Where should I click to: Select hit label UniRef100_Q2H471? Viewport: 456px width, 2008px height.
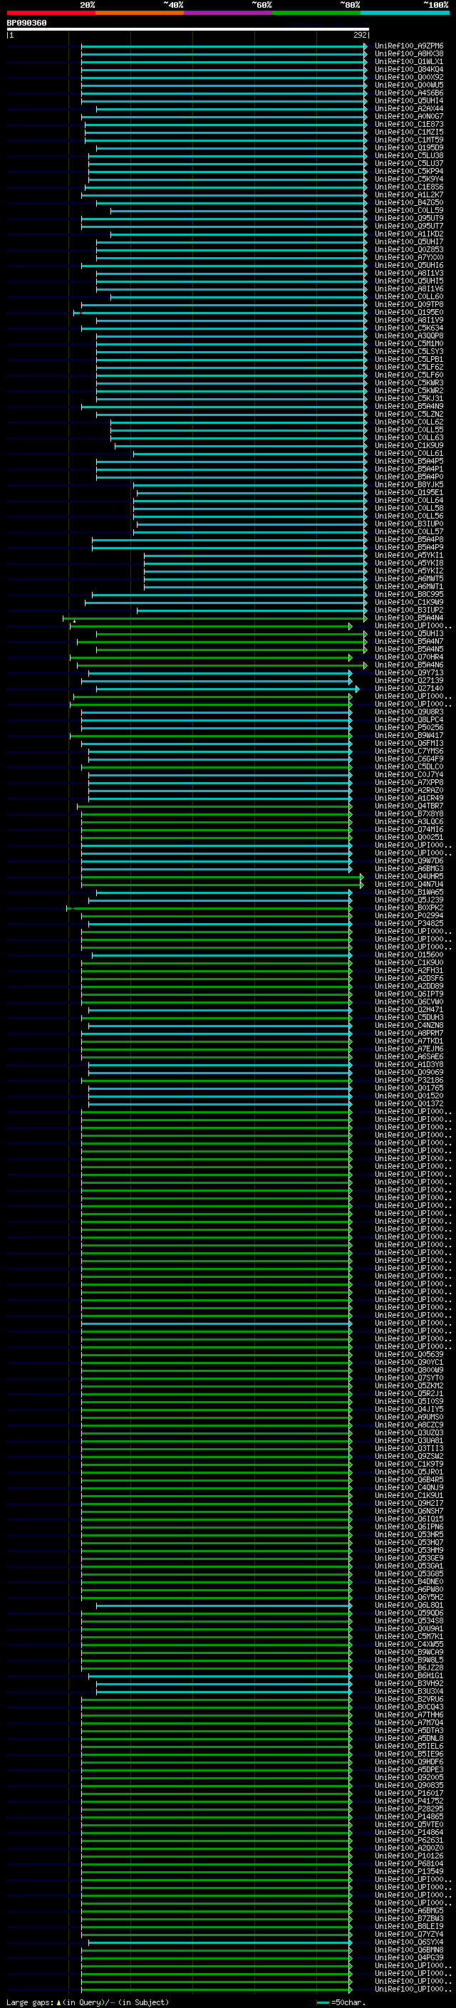pos(409,1010)
